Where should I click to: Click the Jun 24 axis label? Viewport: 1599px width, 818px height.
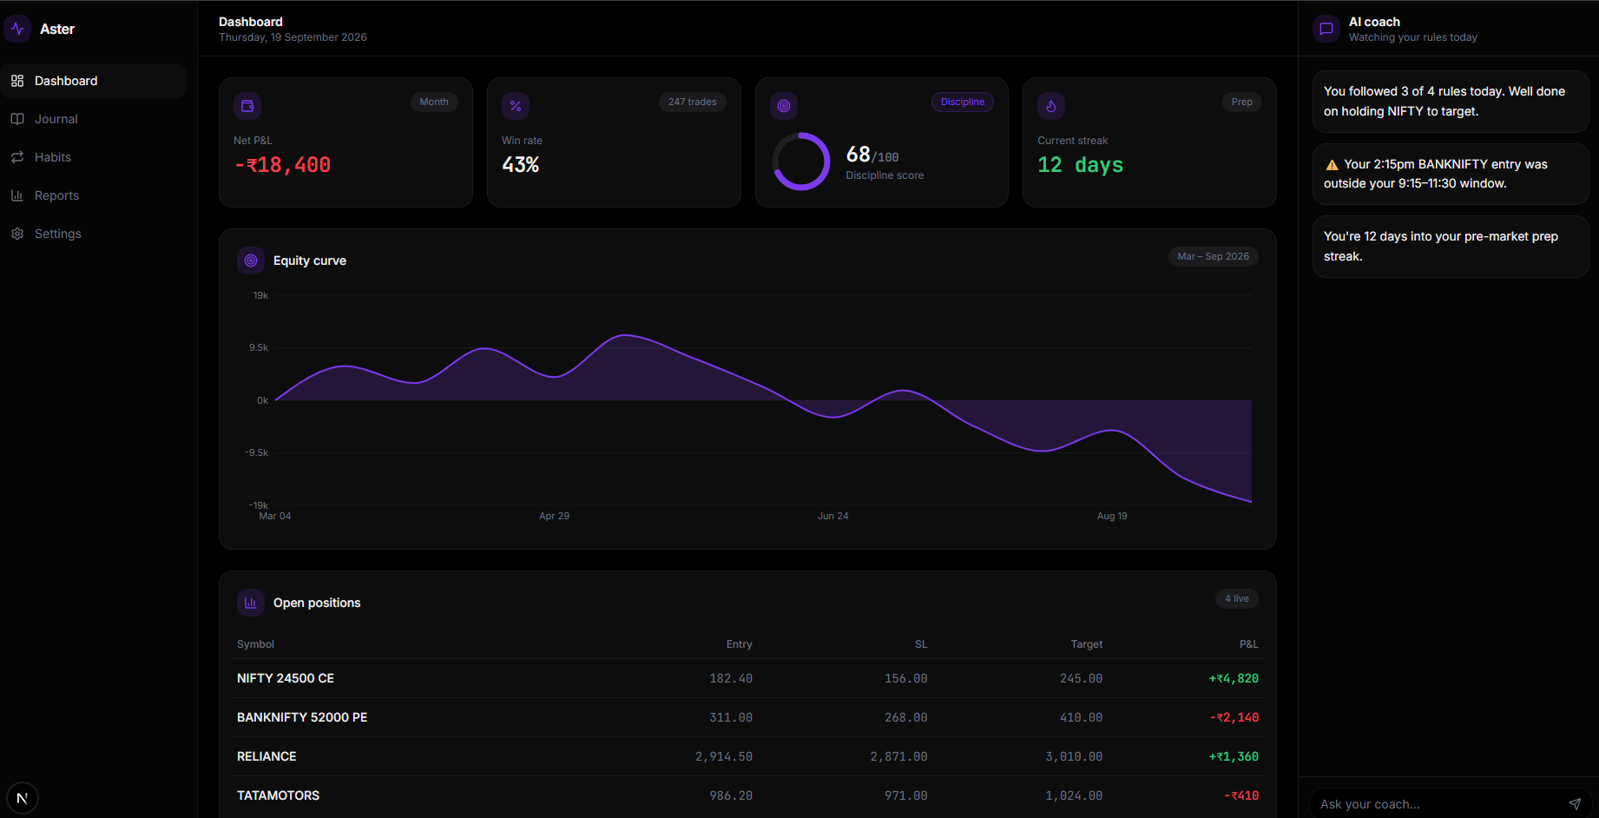click(x=833, y=516)
